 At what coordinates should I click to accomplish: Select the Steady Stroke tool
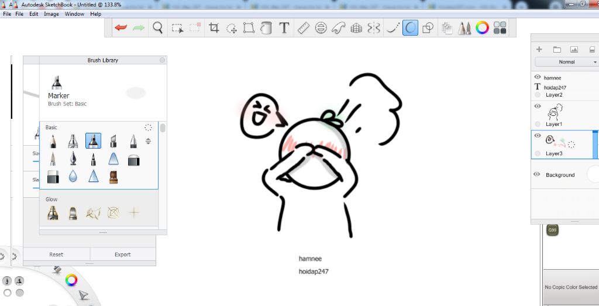[393, 28]
